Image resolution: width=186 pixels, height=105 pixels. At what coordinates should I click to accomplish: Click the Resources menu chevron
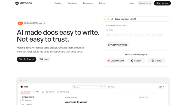pos(94,3)
